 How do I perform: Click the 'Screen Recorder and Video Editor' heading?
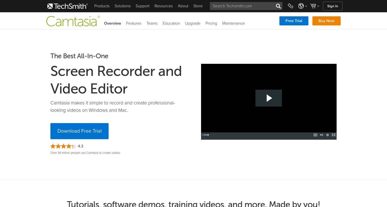pyautogui.click(x=116, y=80)
